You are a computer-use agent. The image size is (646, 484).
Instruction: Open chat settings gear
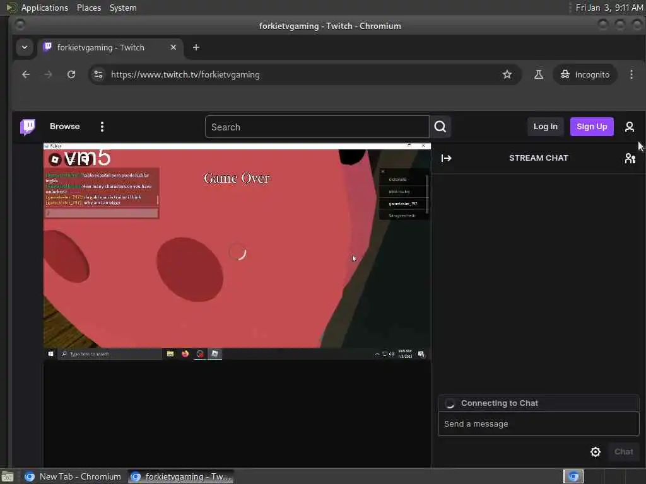click(x=596, y=452)
